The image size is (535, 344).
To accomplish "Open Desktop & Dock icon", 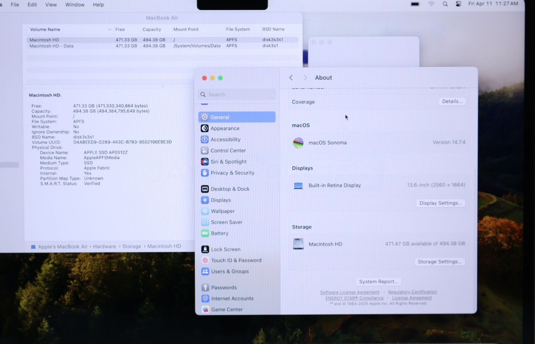I will 205,189.
